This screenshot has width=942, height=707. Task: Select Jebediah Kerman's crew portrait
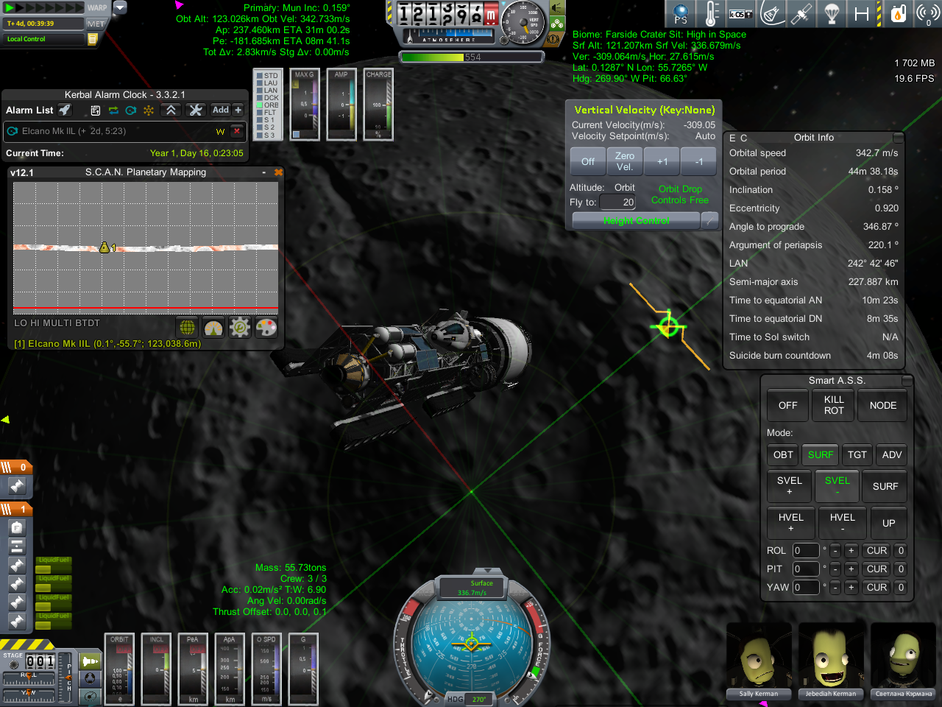point(830,661)
